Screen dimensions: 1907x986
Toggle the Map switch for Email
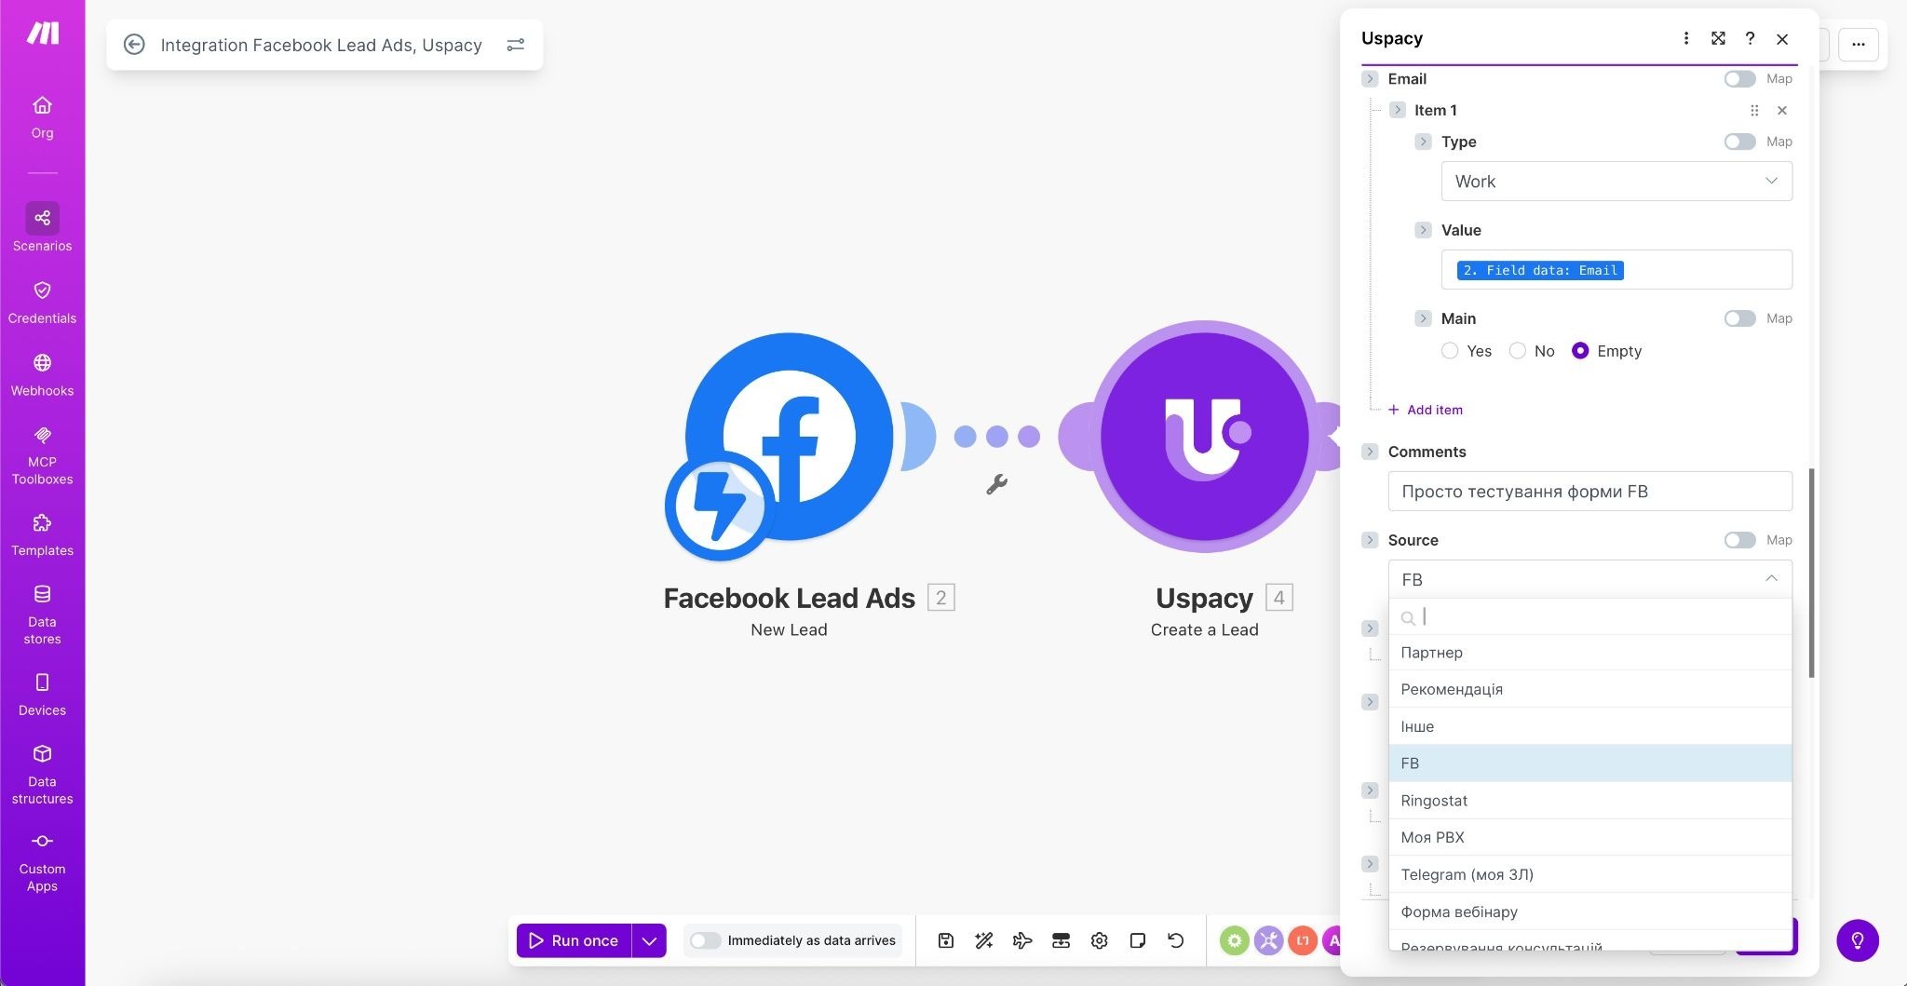[x=1738, y=79]
